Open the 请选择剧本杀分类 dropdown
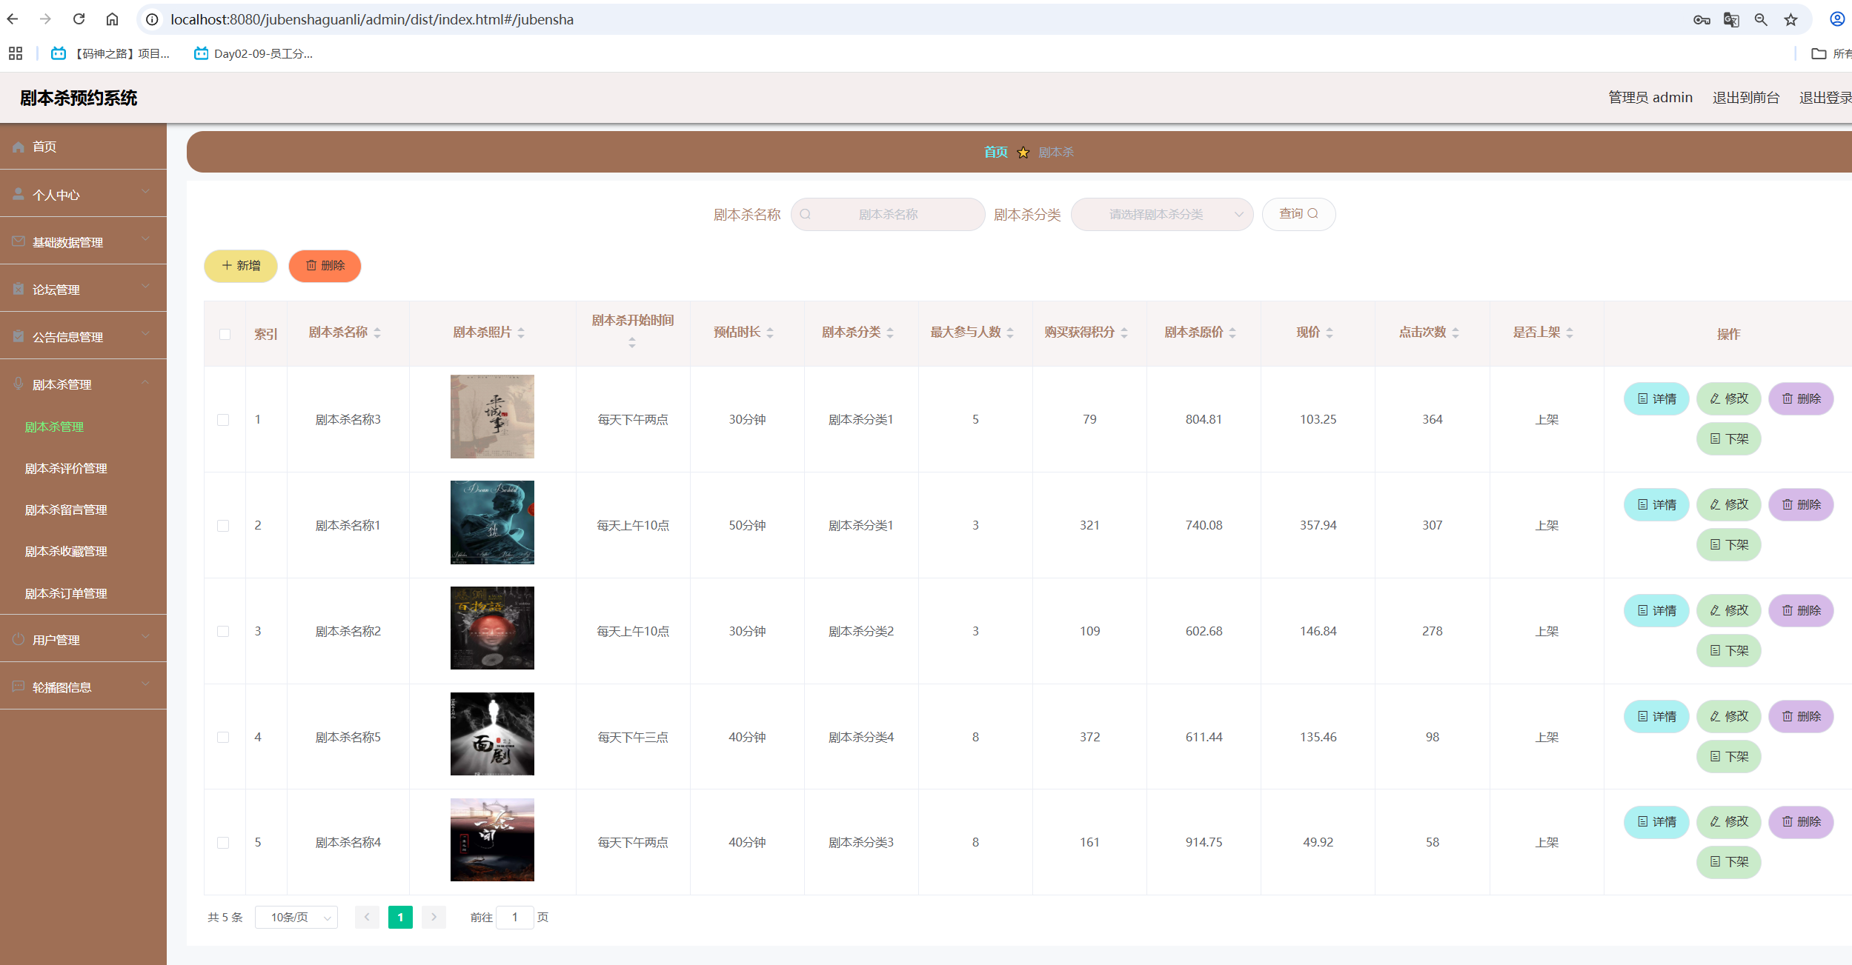The width and height of the screenshot is (1852, 965). tap(1161, 214)
